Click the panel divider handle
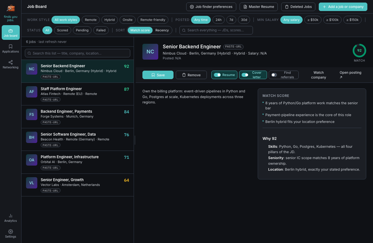 pyautogui.click(x=135, y=140)
